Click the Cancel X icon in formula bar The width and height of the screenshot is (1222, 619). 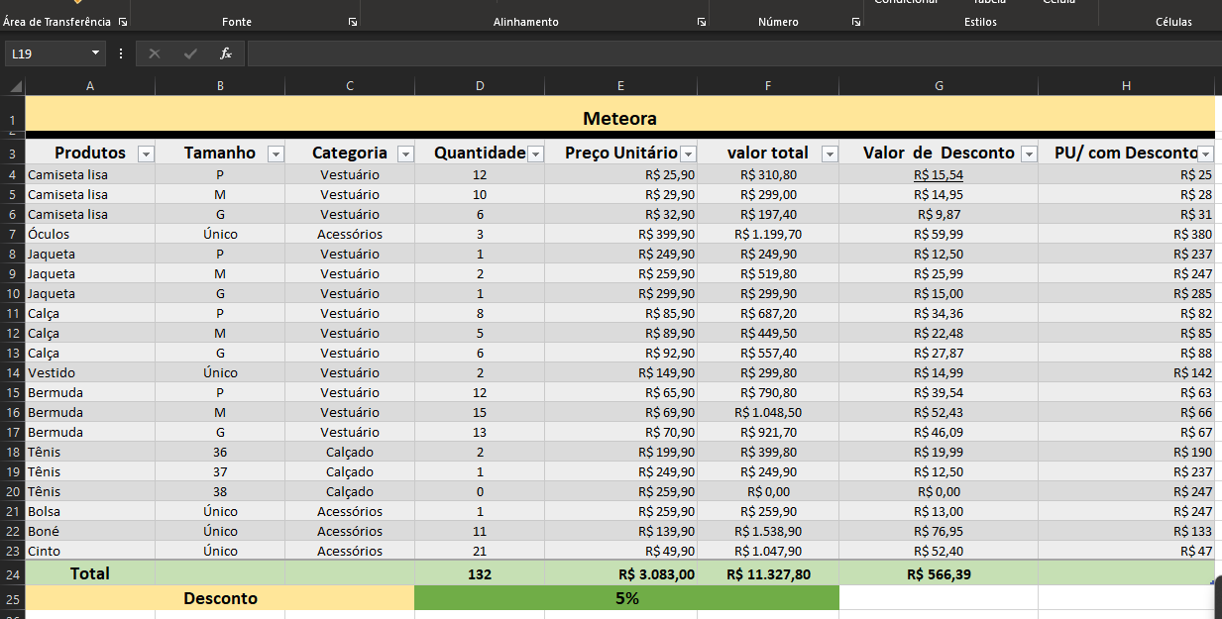pos(154,53)
